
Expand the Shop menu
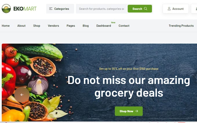tap(37, 26)
